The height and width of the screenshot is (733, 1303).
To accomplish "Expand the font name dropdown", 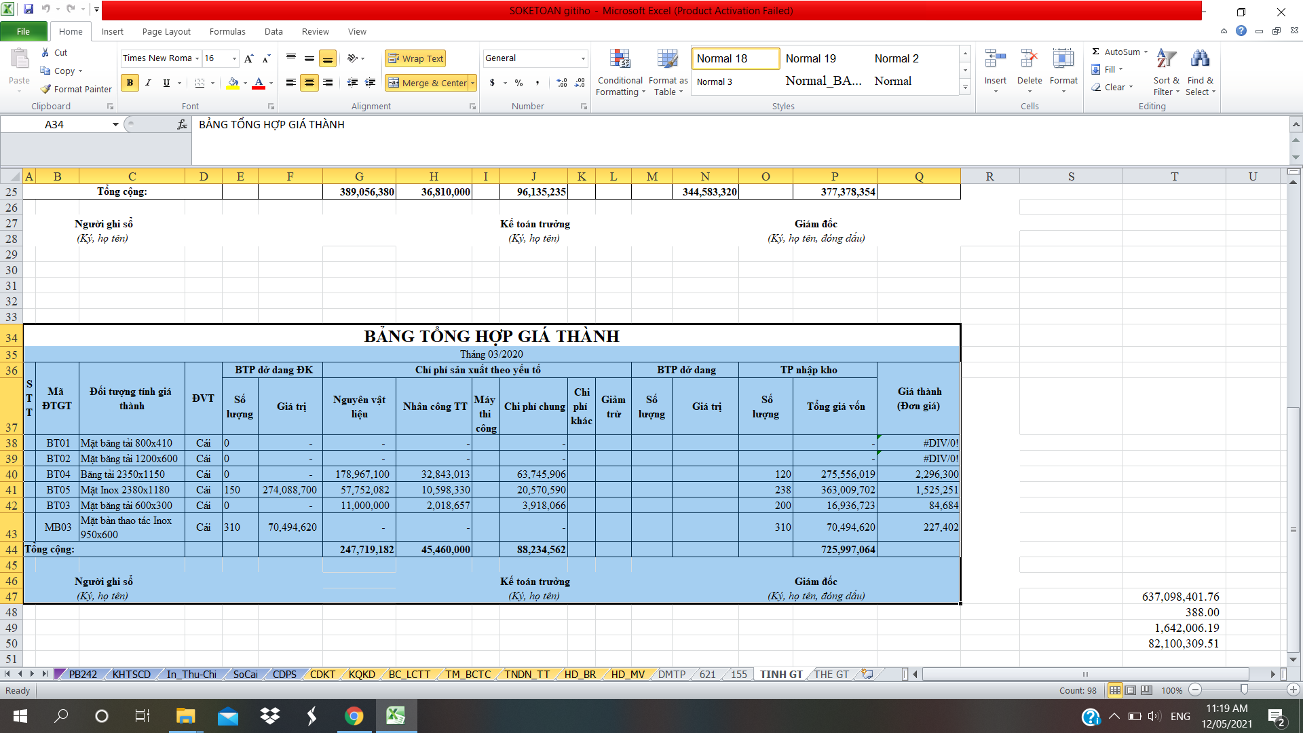I will [197, 58].
